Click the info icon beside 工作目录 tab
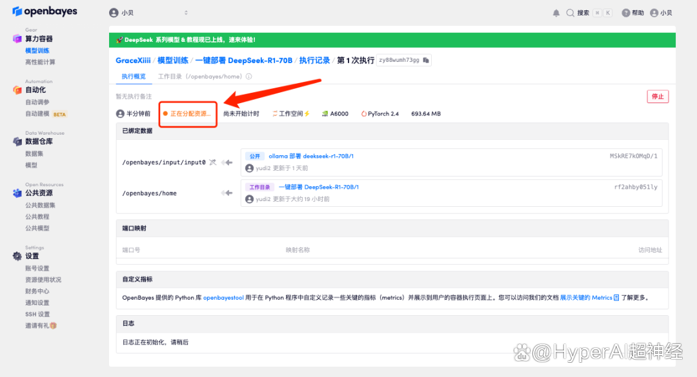This screenshot has width=697, height=377. pos(249,77)
